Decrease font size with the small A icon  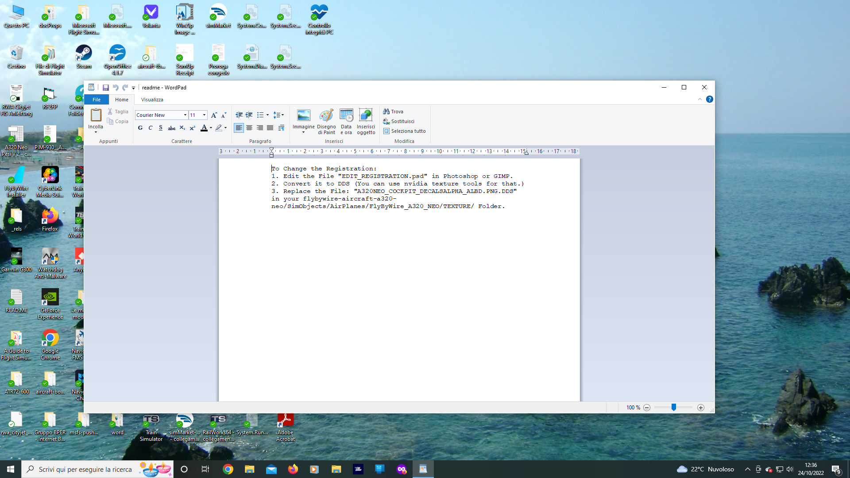(224, 115)
